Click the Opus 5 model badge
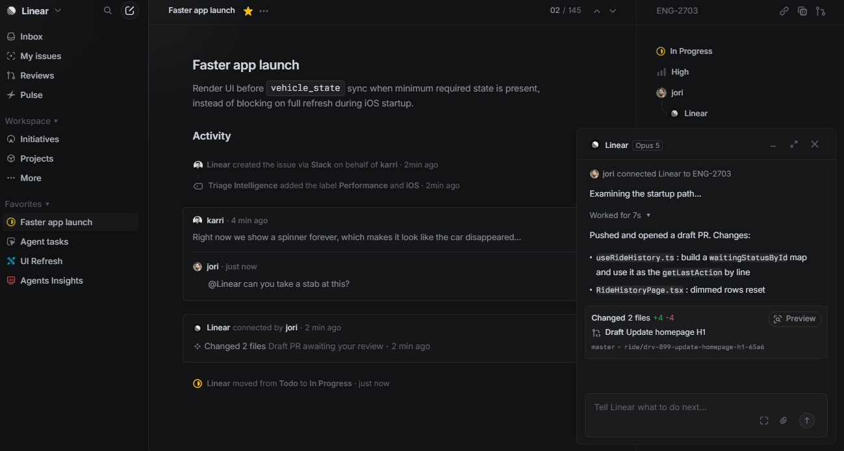This screenshot has height=451, width=844. tap(648, 145)
